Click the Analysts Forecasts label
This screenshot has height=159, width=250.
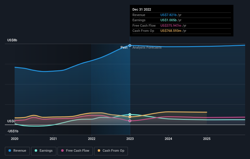pos(147,47)
